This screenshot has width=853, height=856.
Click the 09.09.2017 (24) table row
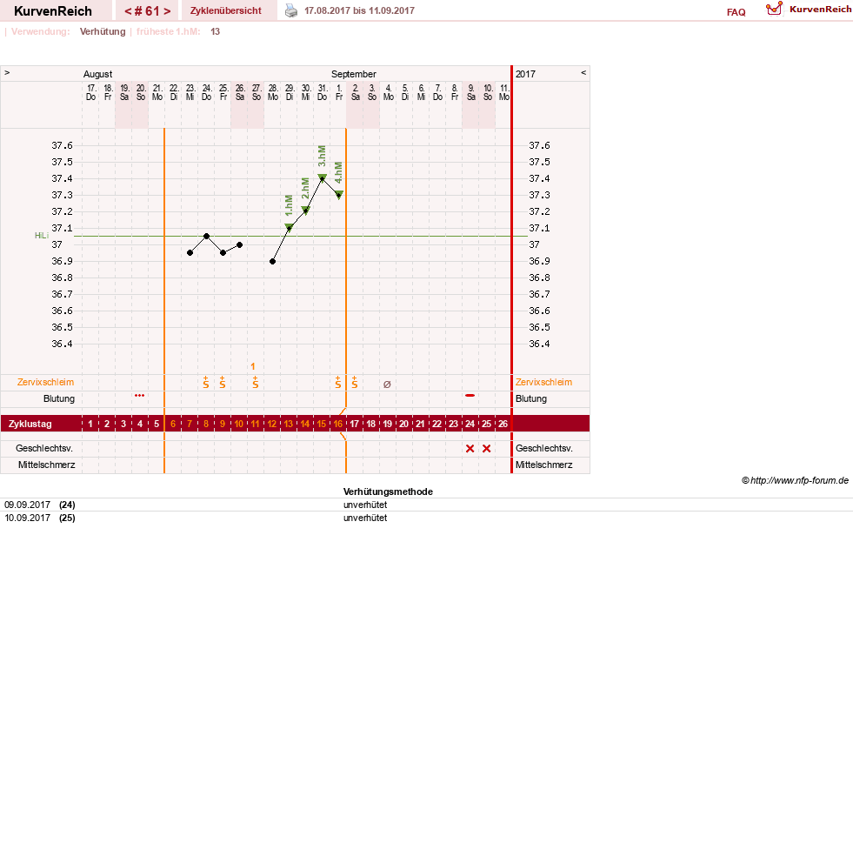click(x=426, y=505)
